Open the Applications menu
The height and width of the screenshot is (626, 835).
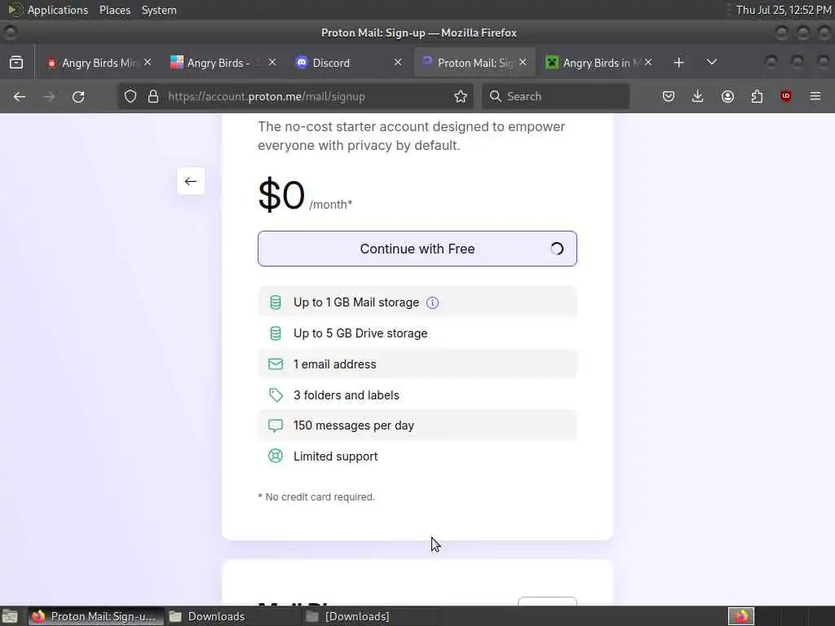[58, 10]
